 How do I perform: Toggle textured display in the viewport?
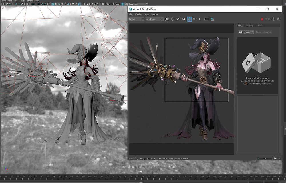(x=62, y=4)
